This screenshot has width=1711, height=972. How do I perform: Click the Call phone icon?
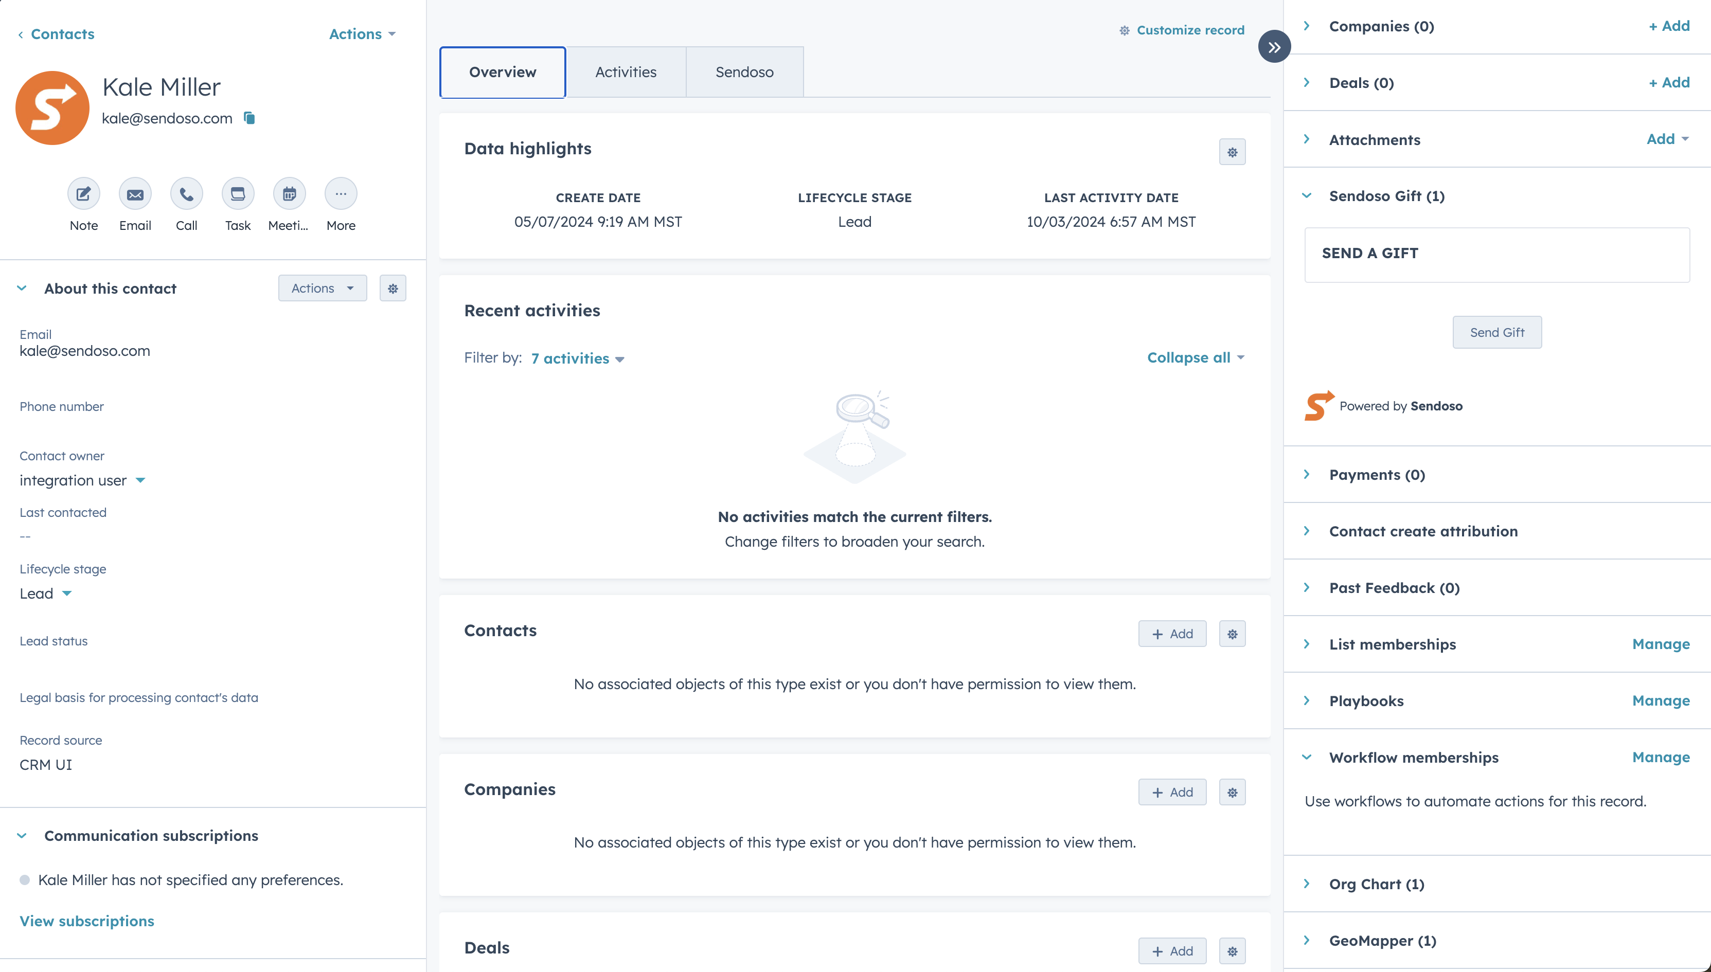(186, 194)
